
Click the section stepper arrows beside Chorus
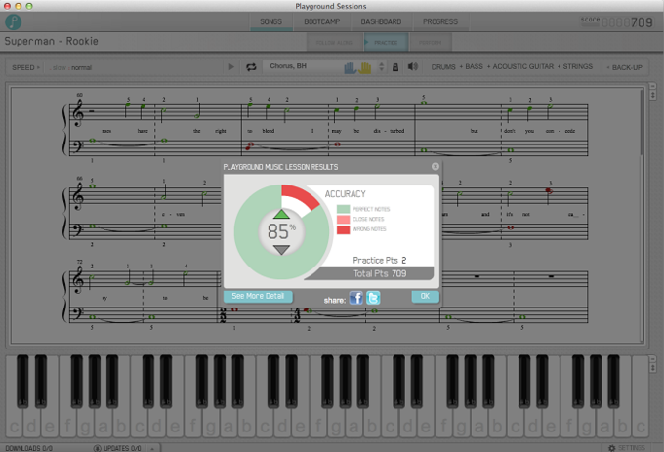coord(381,66)
